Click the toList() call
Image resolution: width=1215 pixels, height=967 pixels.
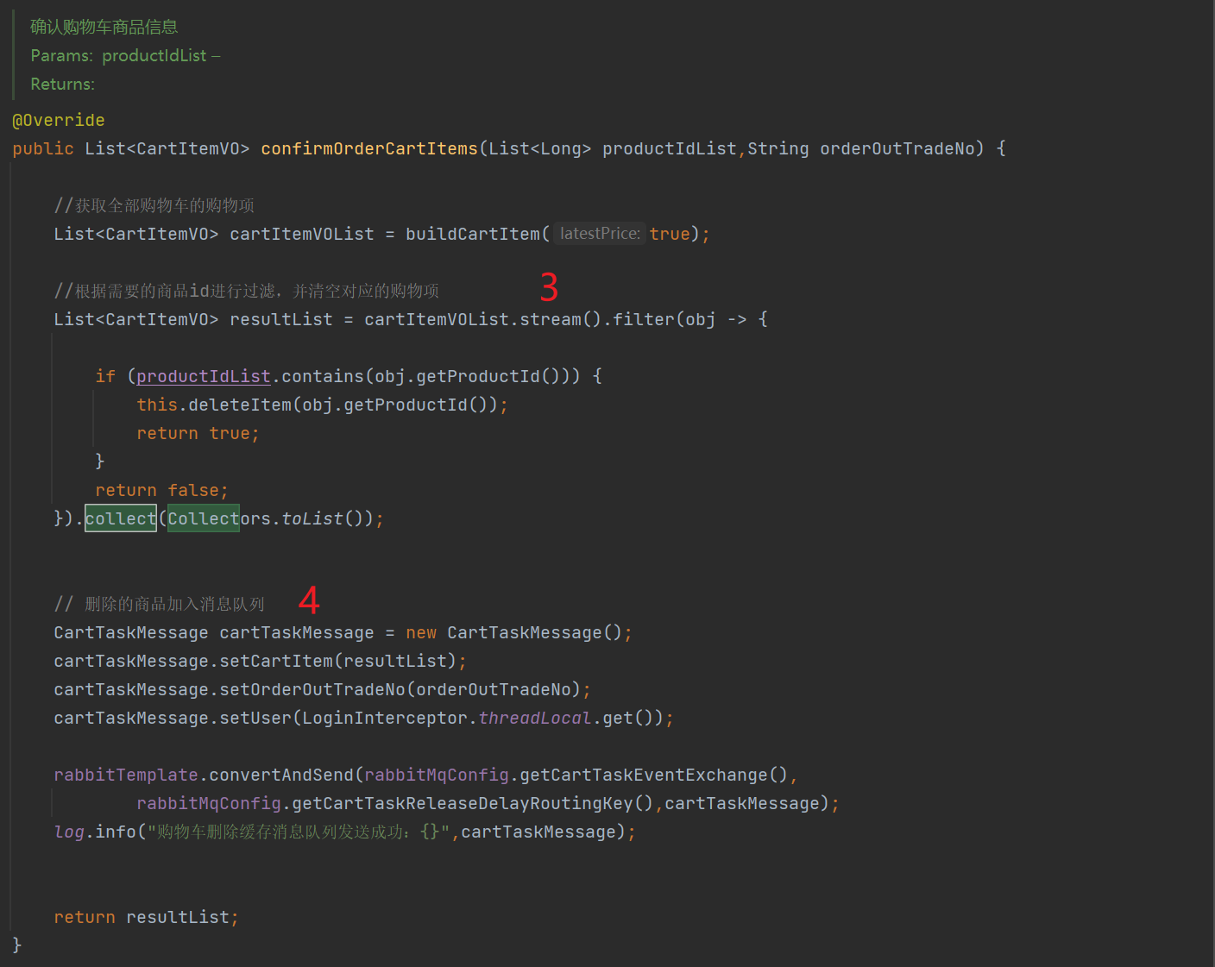323,518
